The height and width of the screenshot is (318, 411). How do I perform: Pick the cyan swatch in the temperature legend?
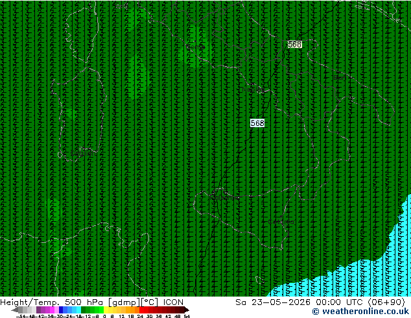pyautogui.click(x=78, y=310)
